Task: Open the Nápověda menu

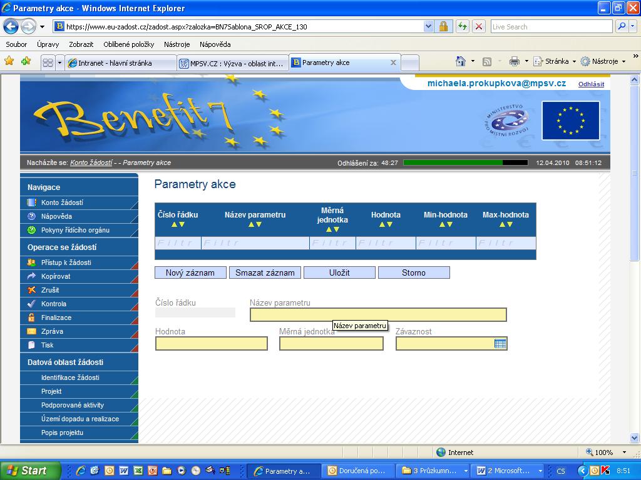Action: (215, 44)
